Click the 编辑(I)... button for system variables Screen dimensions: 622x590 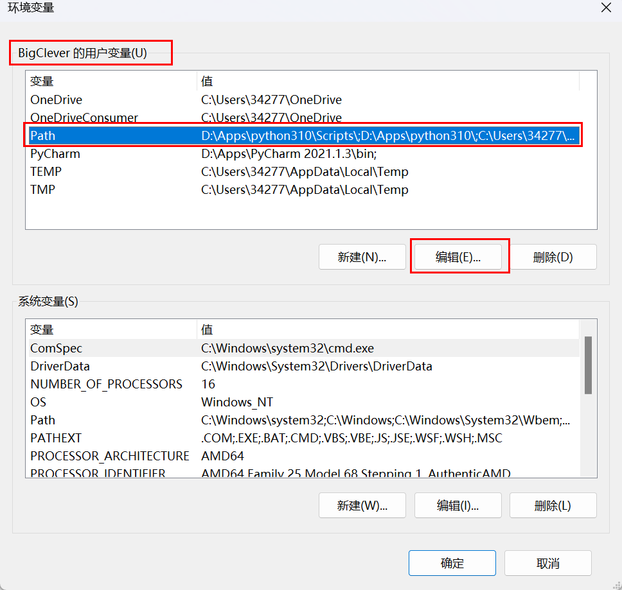point(458,505)
